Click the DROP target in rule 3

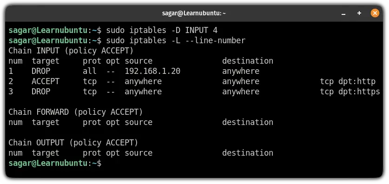(41, 92)
